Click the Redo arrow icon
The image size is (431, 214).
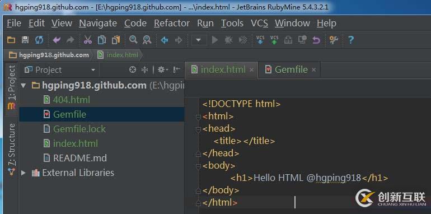[x=71, y=40]
